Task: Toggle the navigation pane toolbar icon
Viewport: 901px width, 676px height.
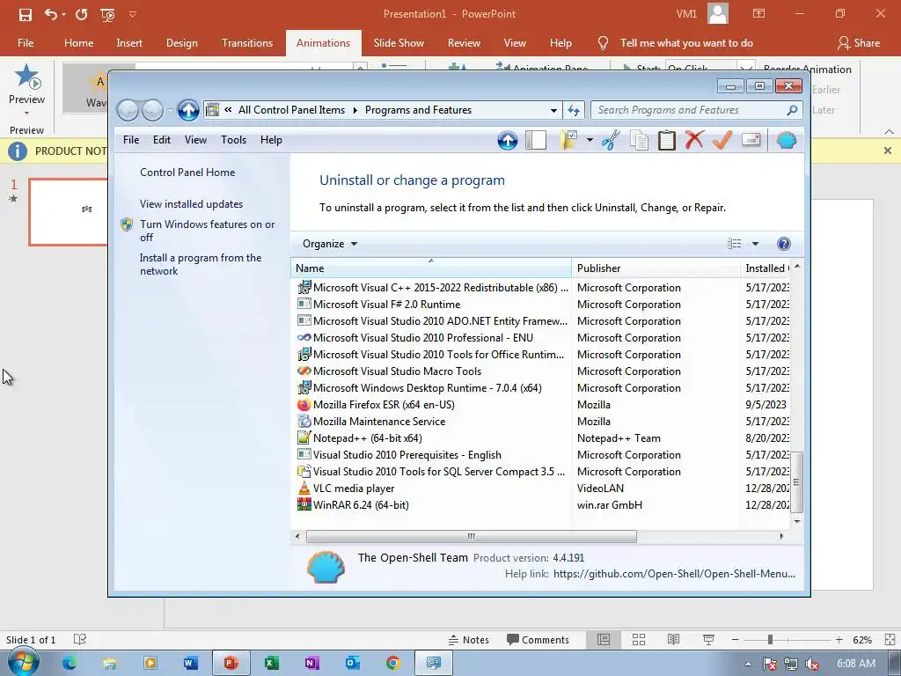Action: click(x=536, y=140)
